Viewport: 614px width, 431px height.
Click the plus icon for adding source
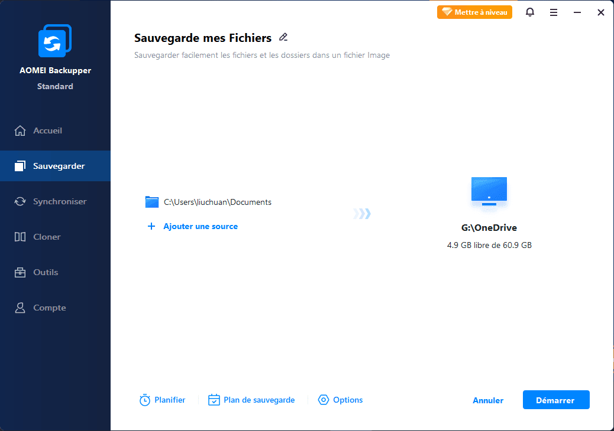tap(151, 226)
